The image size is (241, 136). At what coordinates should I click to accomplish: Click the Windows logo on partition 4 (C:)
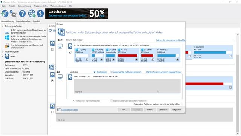119,49
